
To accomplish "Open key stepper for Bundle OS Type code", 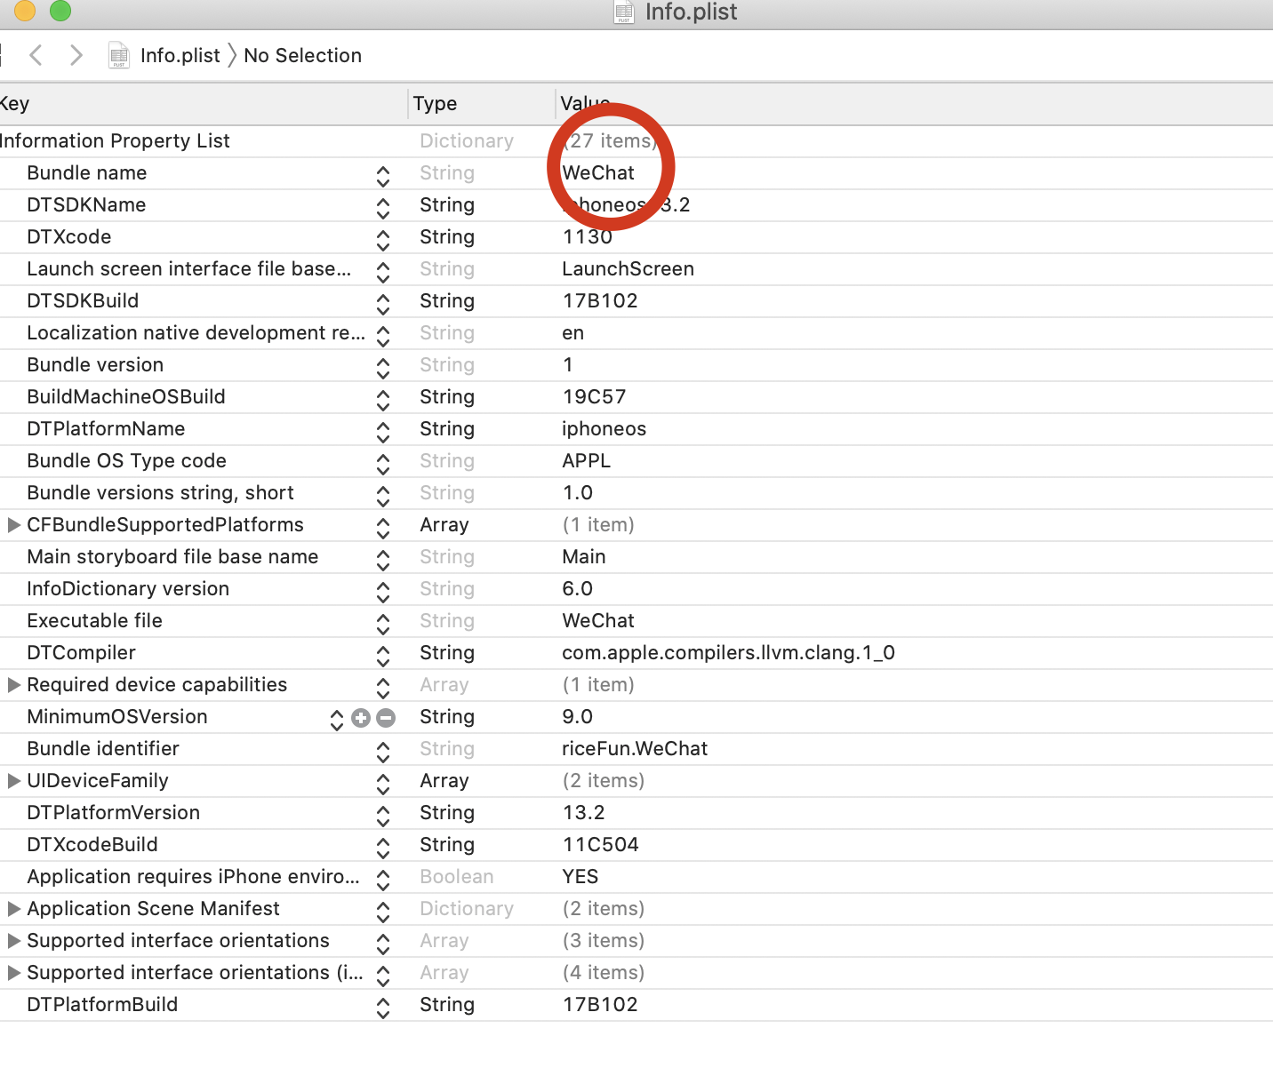I will (383, 465).
